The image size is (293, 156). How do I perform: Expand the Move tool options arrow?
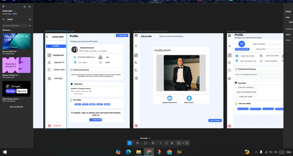133,143
